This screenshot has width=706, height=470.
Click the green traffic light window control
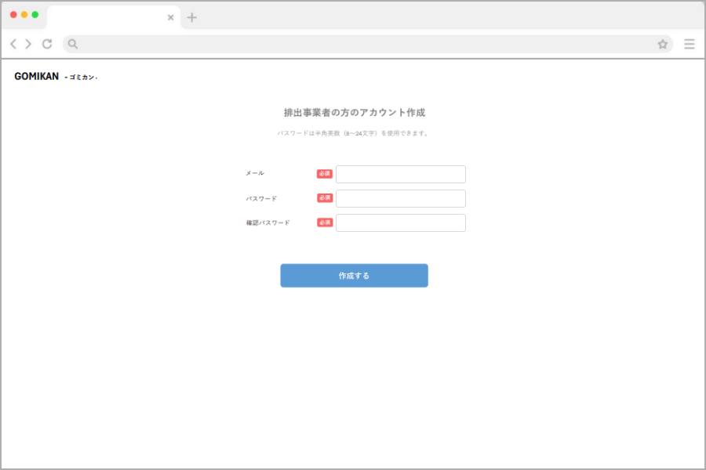(34, 13)
